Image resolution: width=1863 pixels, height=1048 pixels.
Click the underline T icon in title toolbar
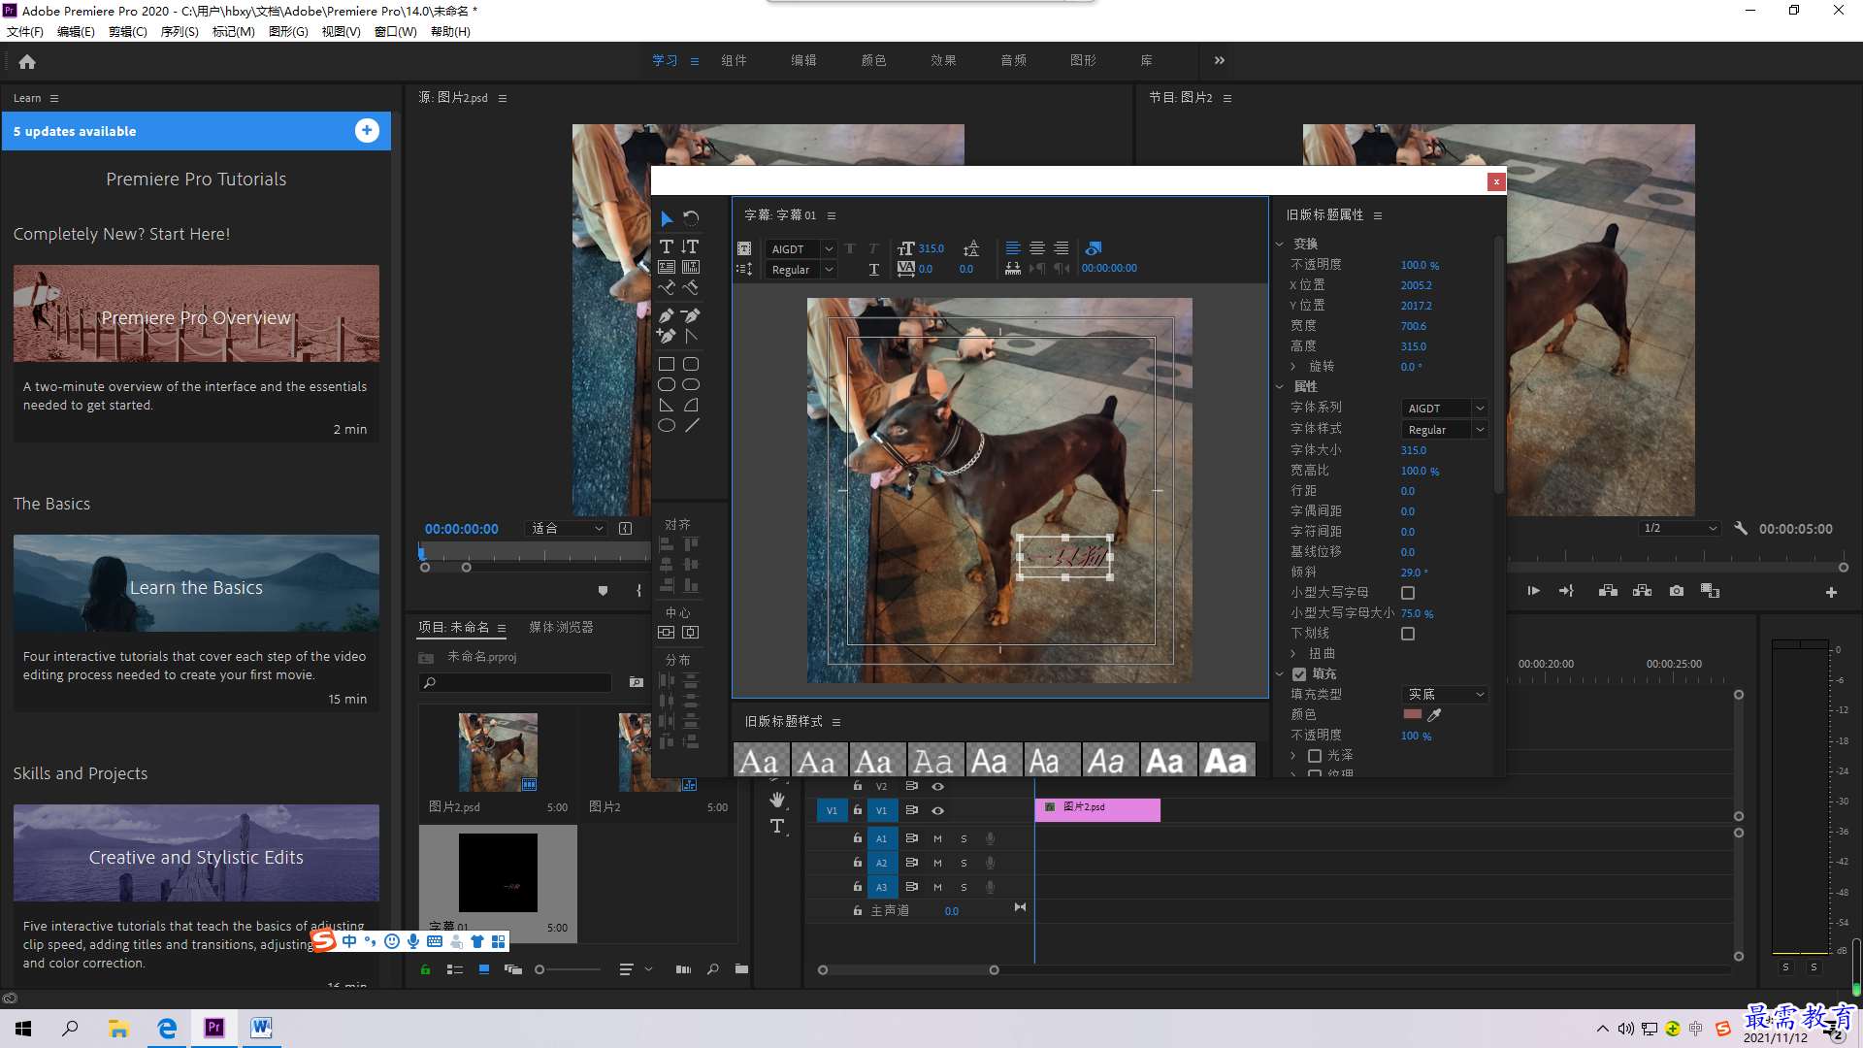tap(874, 270)
